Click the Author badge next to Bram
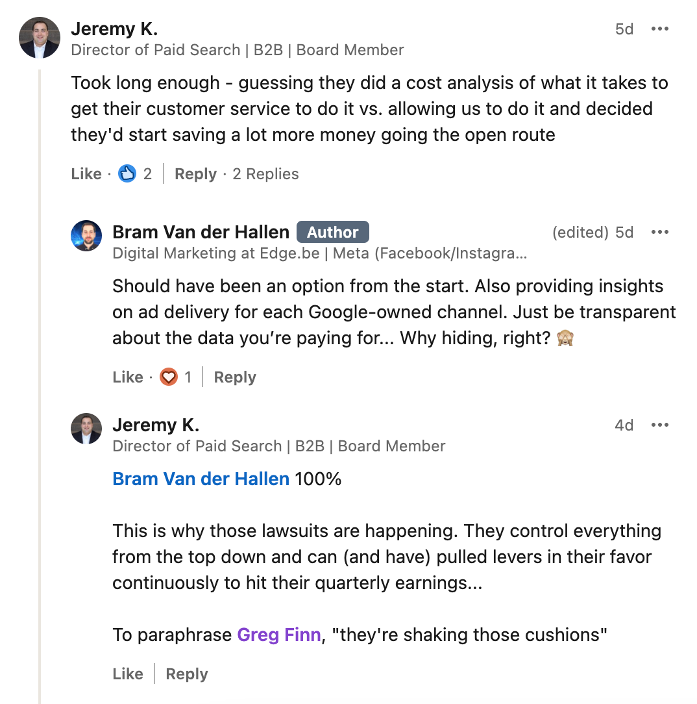The width and height of the screenshot is (697, 704). (x=333, y=232)
